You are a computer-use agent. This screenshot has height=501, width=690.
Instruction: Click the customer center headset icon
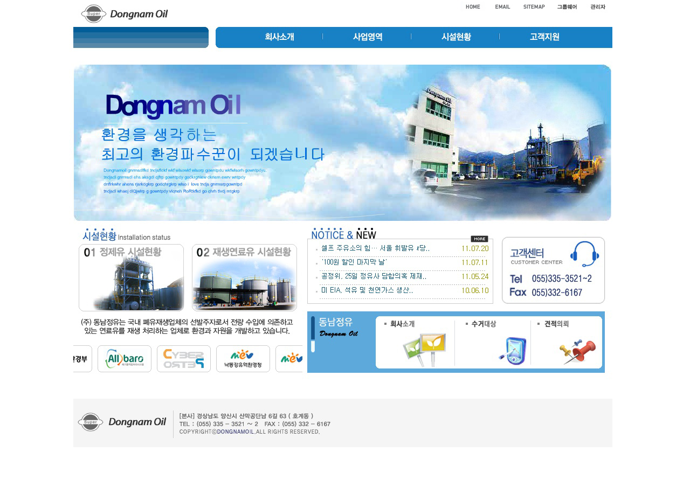coord(584,254)
